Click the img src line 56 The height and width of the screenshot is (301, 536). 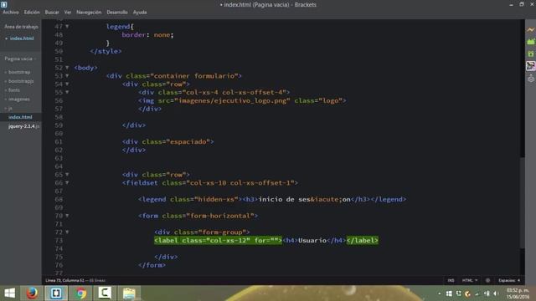[242, 100]
